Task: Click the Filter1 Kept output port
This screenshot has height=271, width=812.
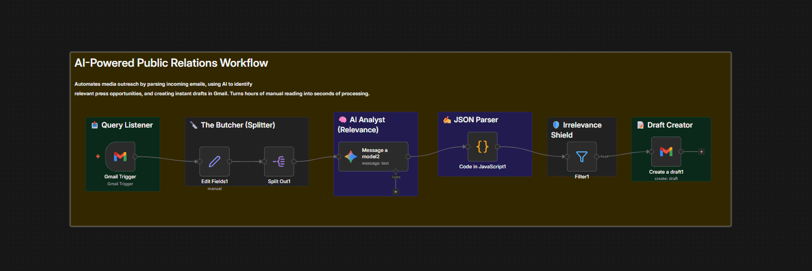Action: tap(597, 157)
